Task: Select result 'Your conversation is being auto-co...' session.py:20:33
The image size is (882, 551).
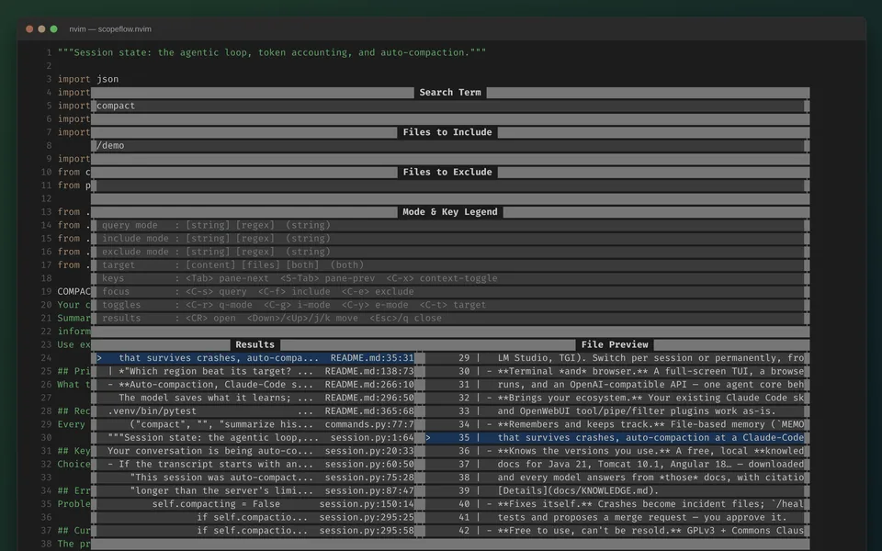Action: click(x=255, y=451)
